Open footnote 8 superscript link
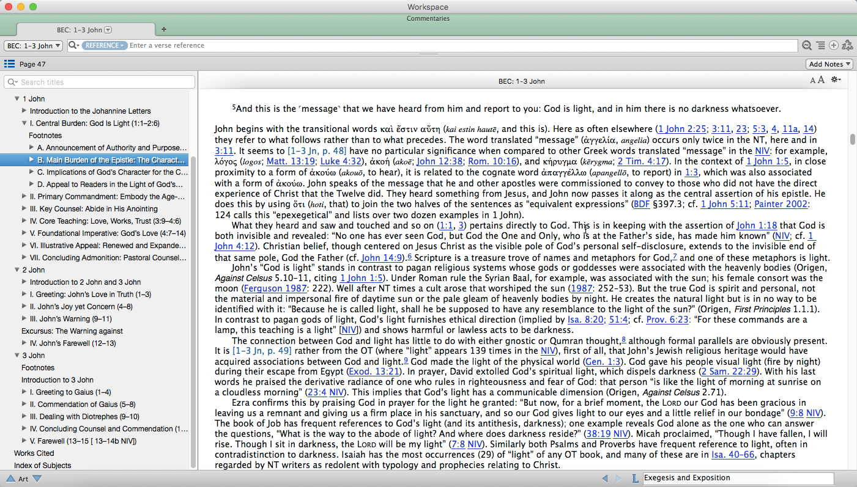Viewport: 857px width, 487px height. pyautogui.click(x=623, y=339)
